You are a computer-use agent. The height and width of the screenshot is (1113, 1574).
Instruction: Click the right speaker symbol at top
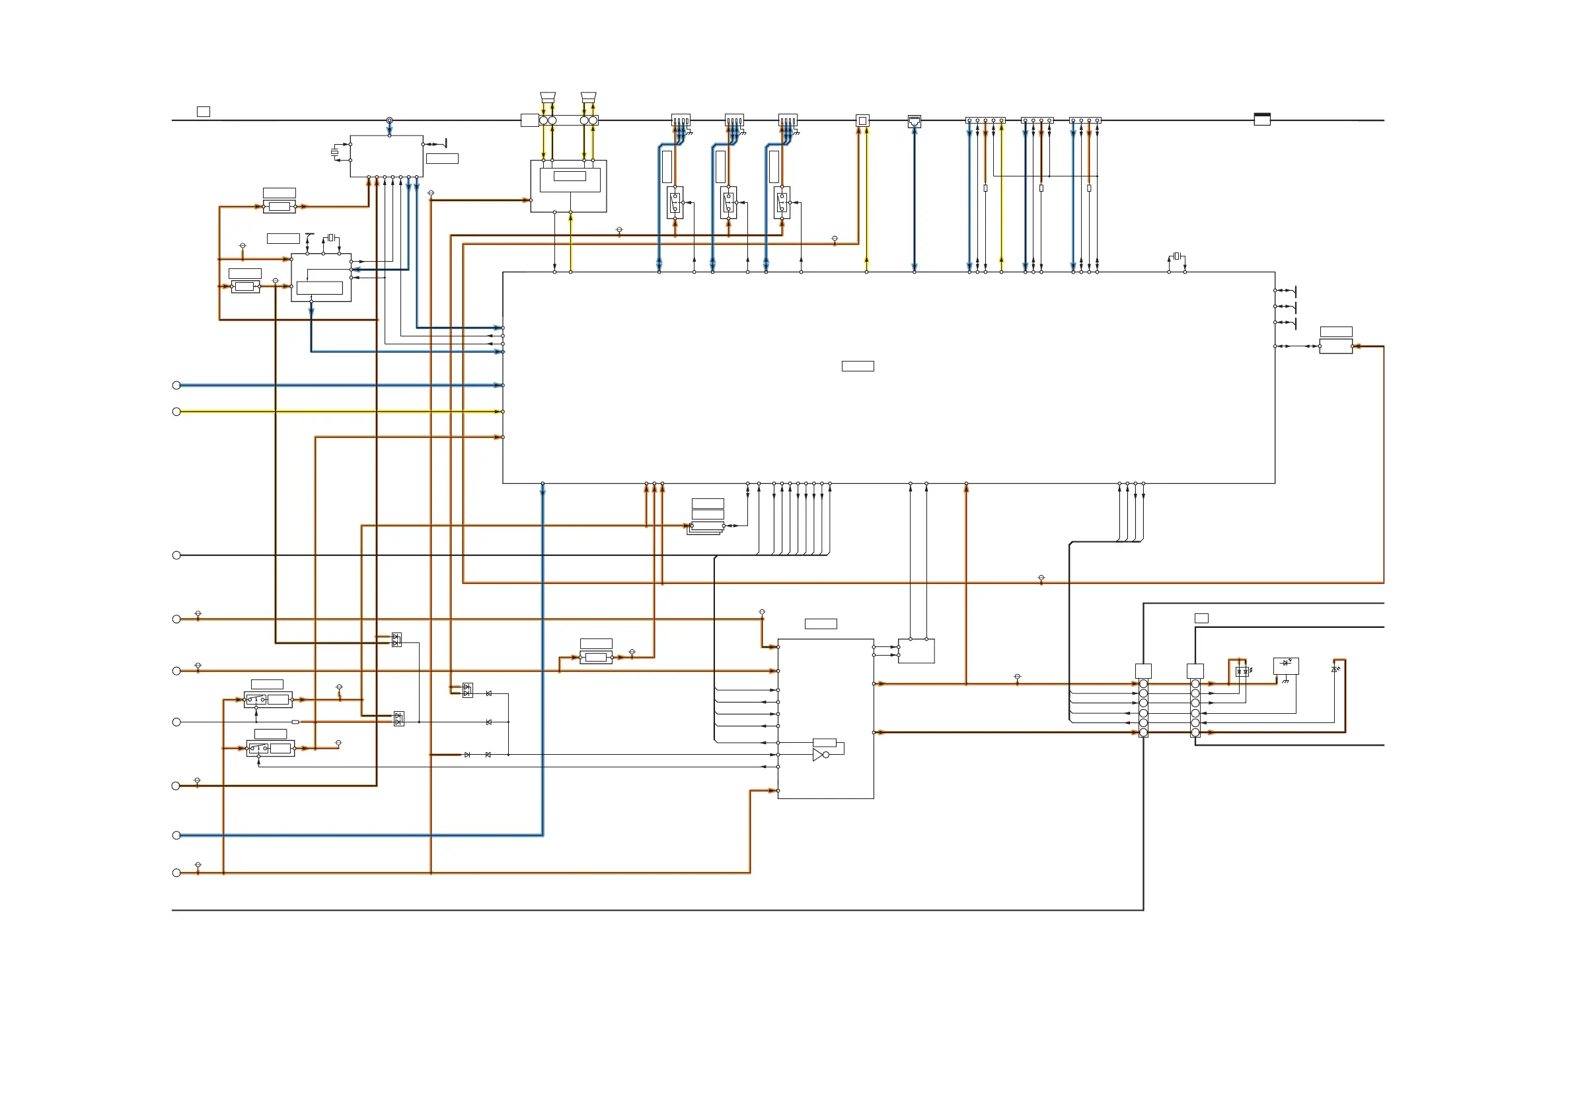click(x=588, y=97)
